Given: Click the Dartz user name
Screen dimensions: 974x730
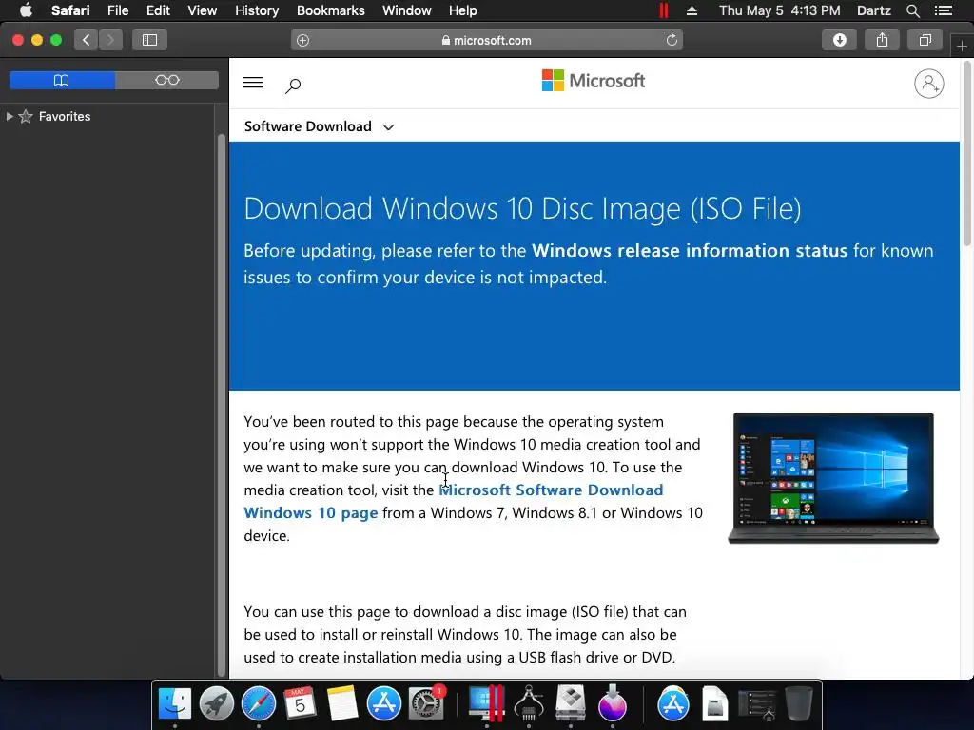Looking at the screenshot, I should tap(873, 10).
